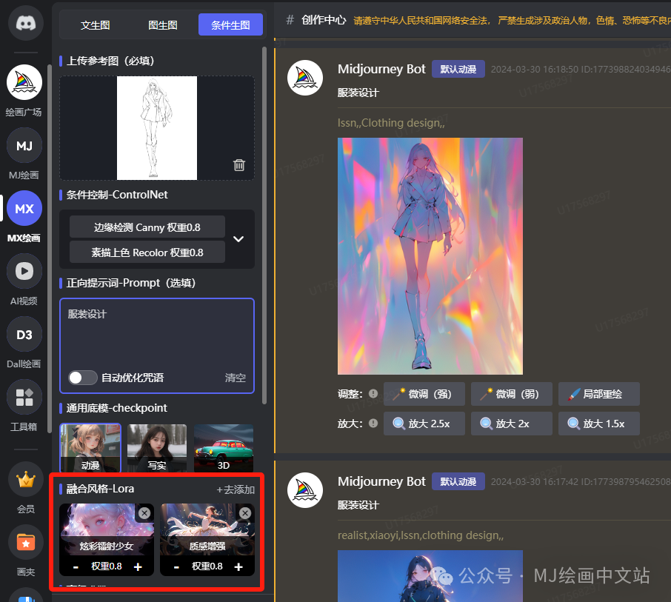The image size is (671, 602).
Task: Open the 边缘检测 Canny 权重0.8 selector
Action: click(x=146, y=227)
